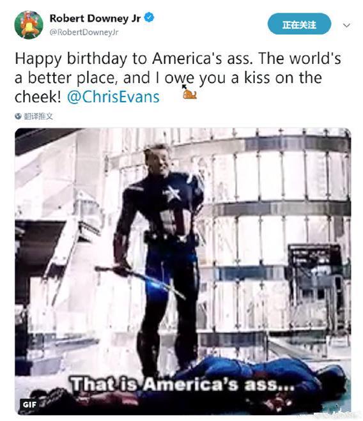Image resolution: width=363 pixels, height=421 pixels.
Task: Click the glowing scepter in Captain America's hand
Action: [x=140, y=282]
